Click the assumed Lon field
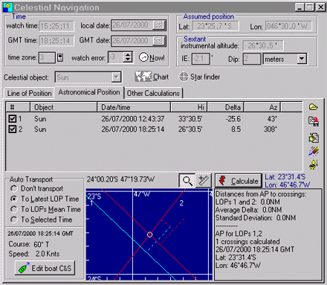Screen dimensions: 327x285 [x=288, y=26]
